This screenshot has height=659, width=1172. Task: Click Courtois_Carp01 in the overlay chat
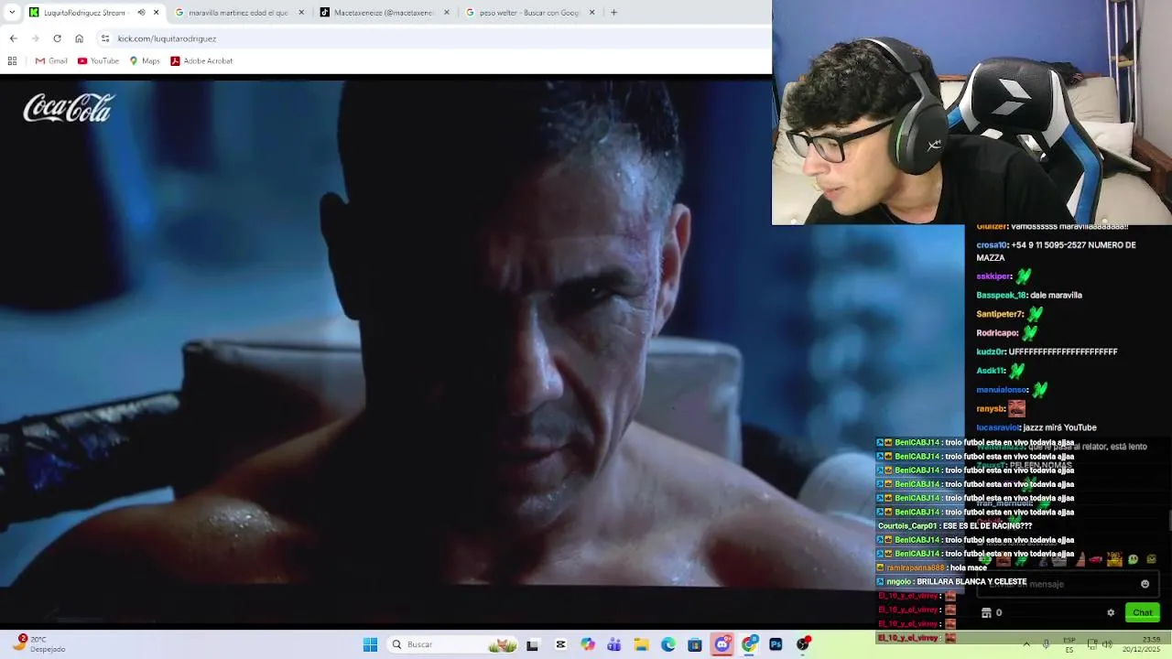tap(907, 526)
